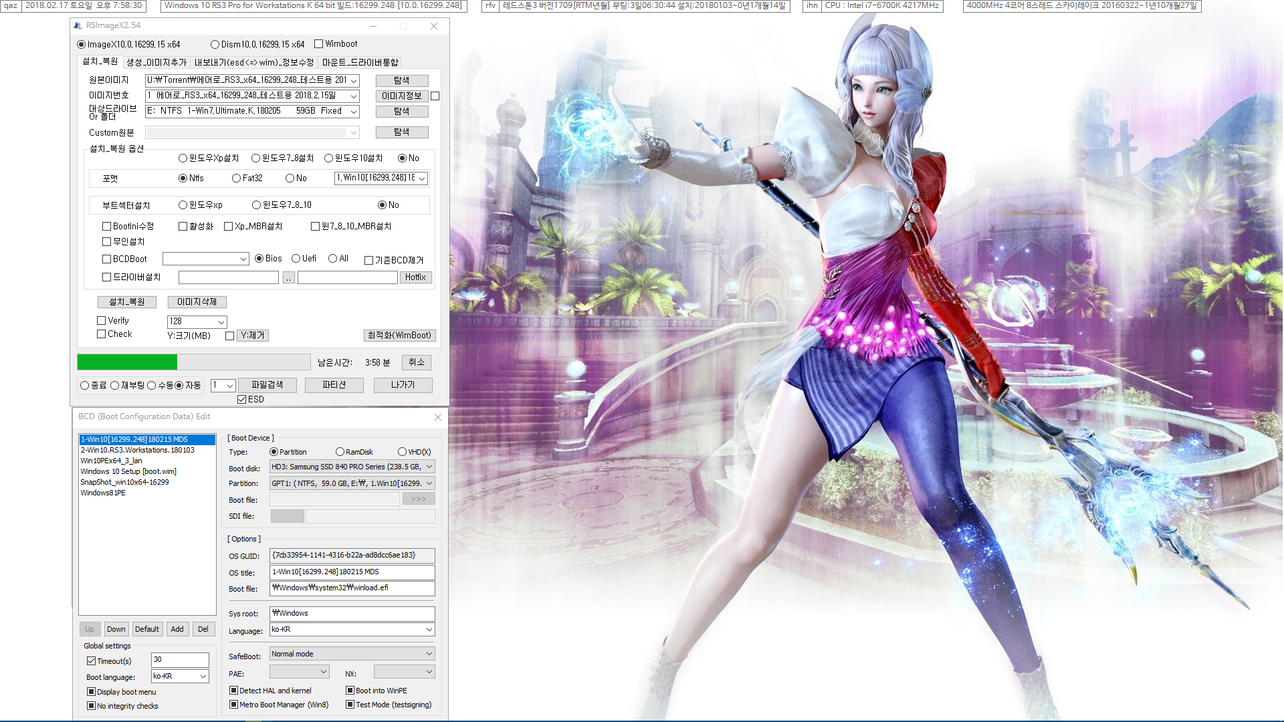
Task: Click the RSImageX app icon in title bar
Action: tap(78, 26)
